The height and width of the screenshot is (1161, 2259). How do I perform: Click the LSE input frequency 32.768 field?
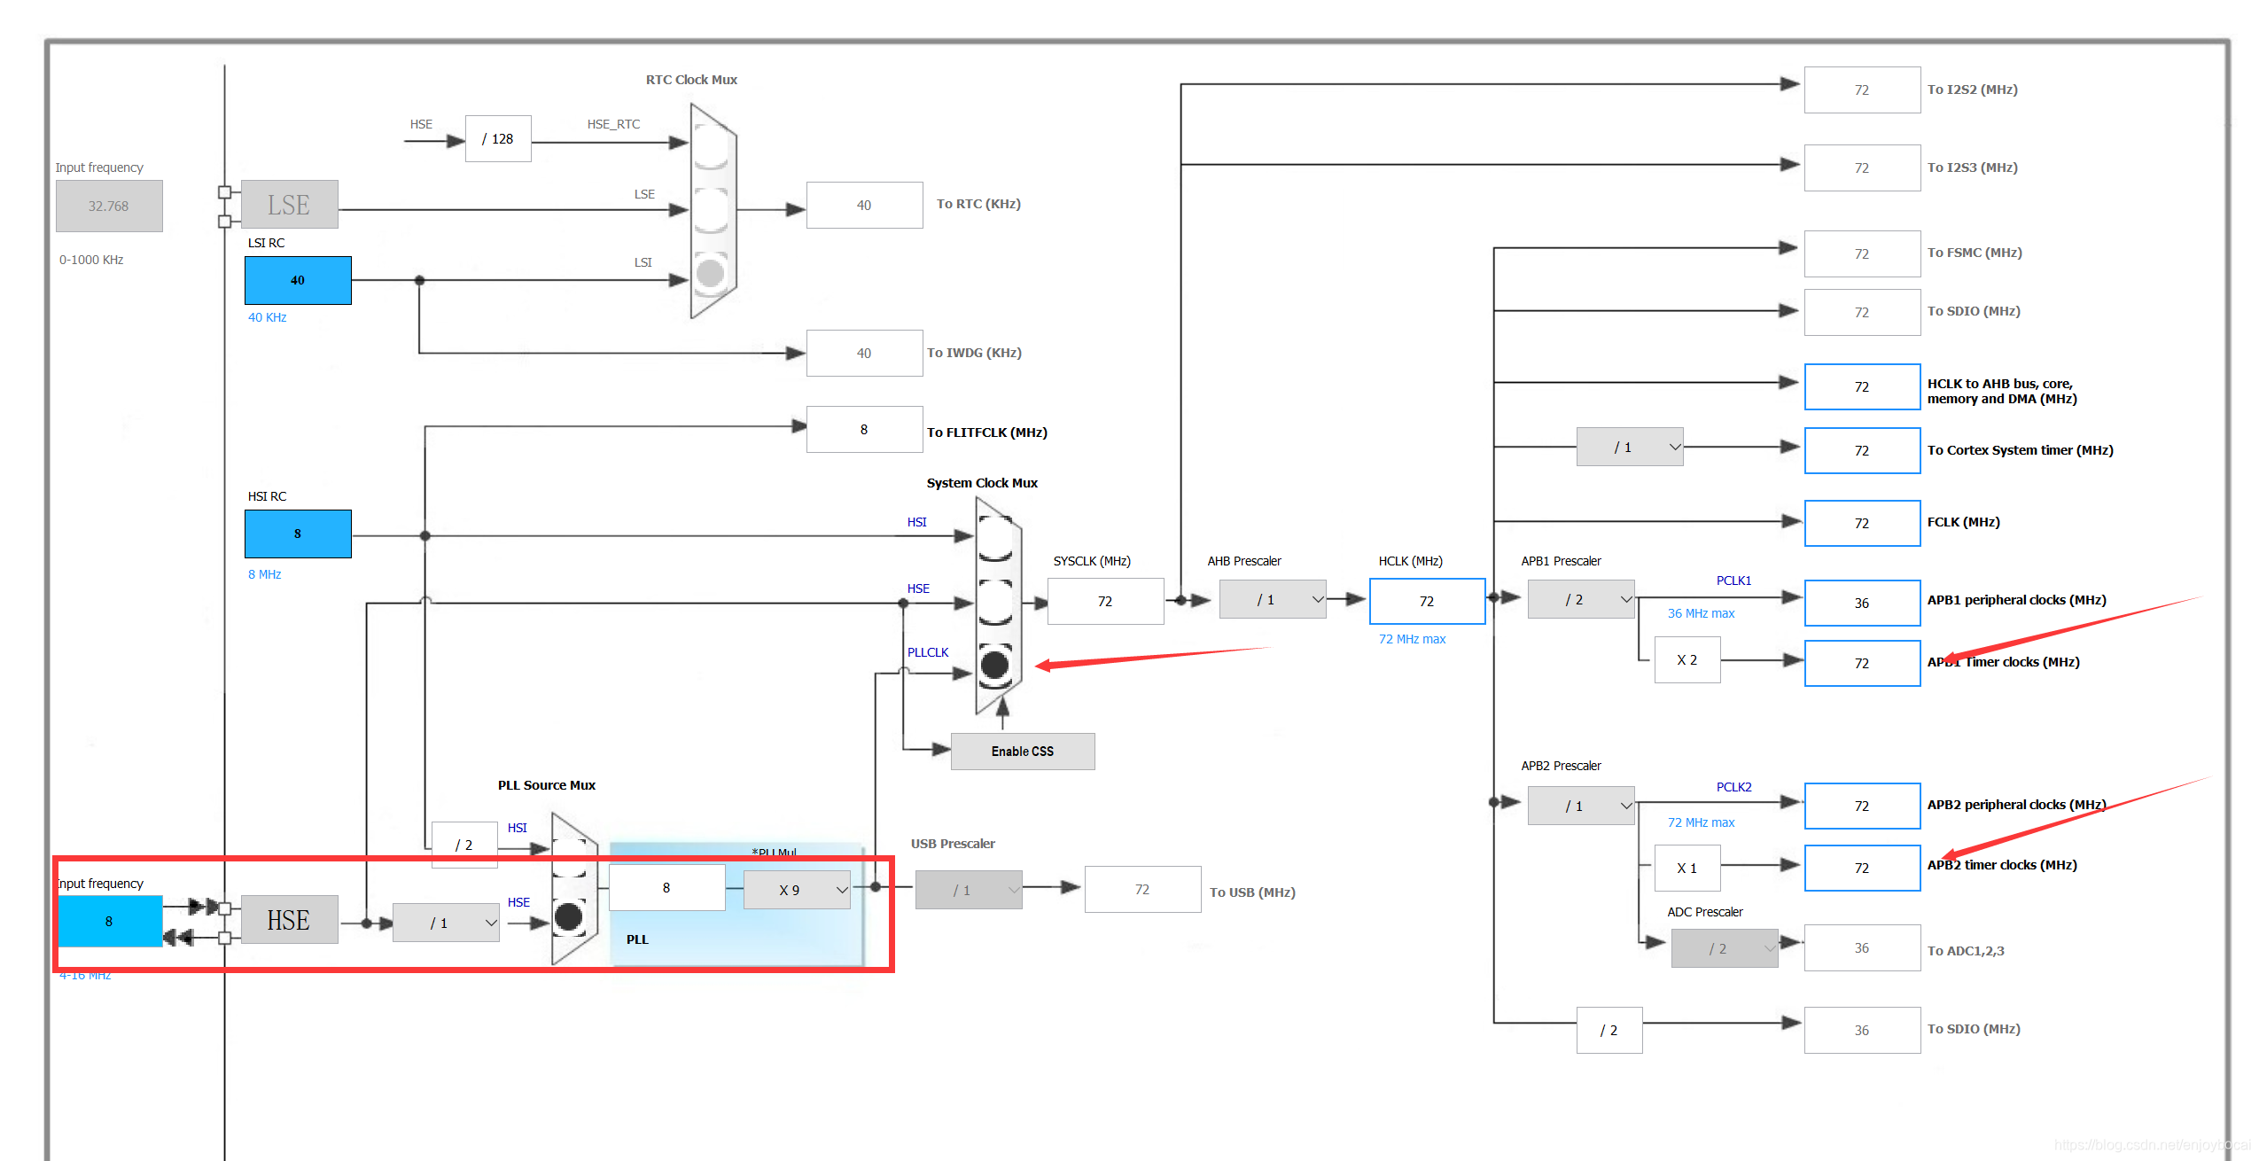click(x=109, y=206)
